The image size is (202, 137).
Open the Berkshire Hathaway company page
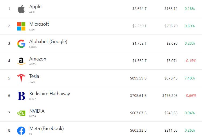[50, 94]
